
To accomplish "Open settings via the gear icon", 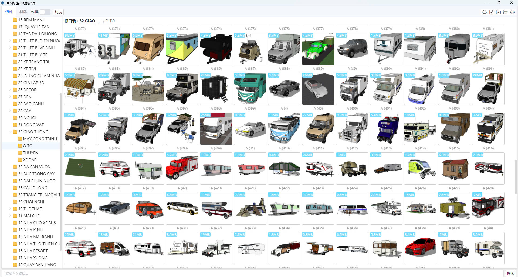I will coord(512,12).
